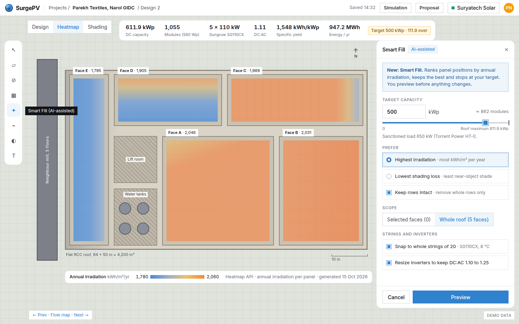Select roof Face A label
This screenshot has width=519, height=324.
click(x=182, y=132)
